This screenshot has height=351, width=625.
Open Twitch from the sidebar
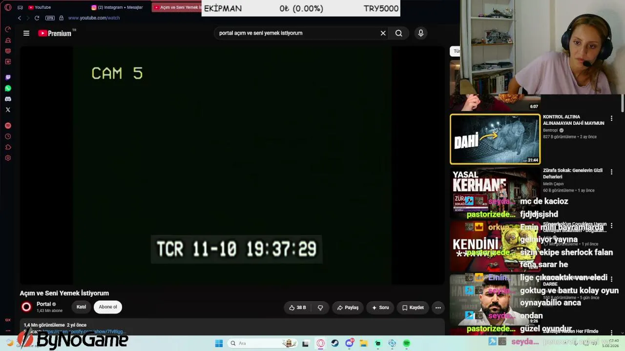click(x=8, y=78)
